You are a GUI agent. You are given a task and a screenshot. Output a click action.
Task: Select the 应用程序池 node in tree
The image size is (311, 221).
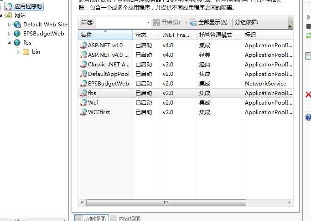[x=24, y=6]
